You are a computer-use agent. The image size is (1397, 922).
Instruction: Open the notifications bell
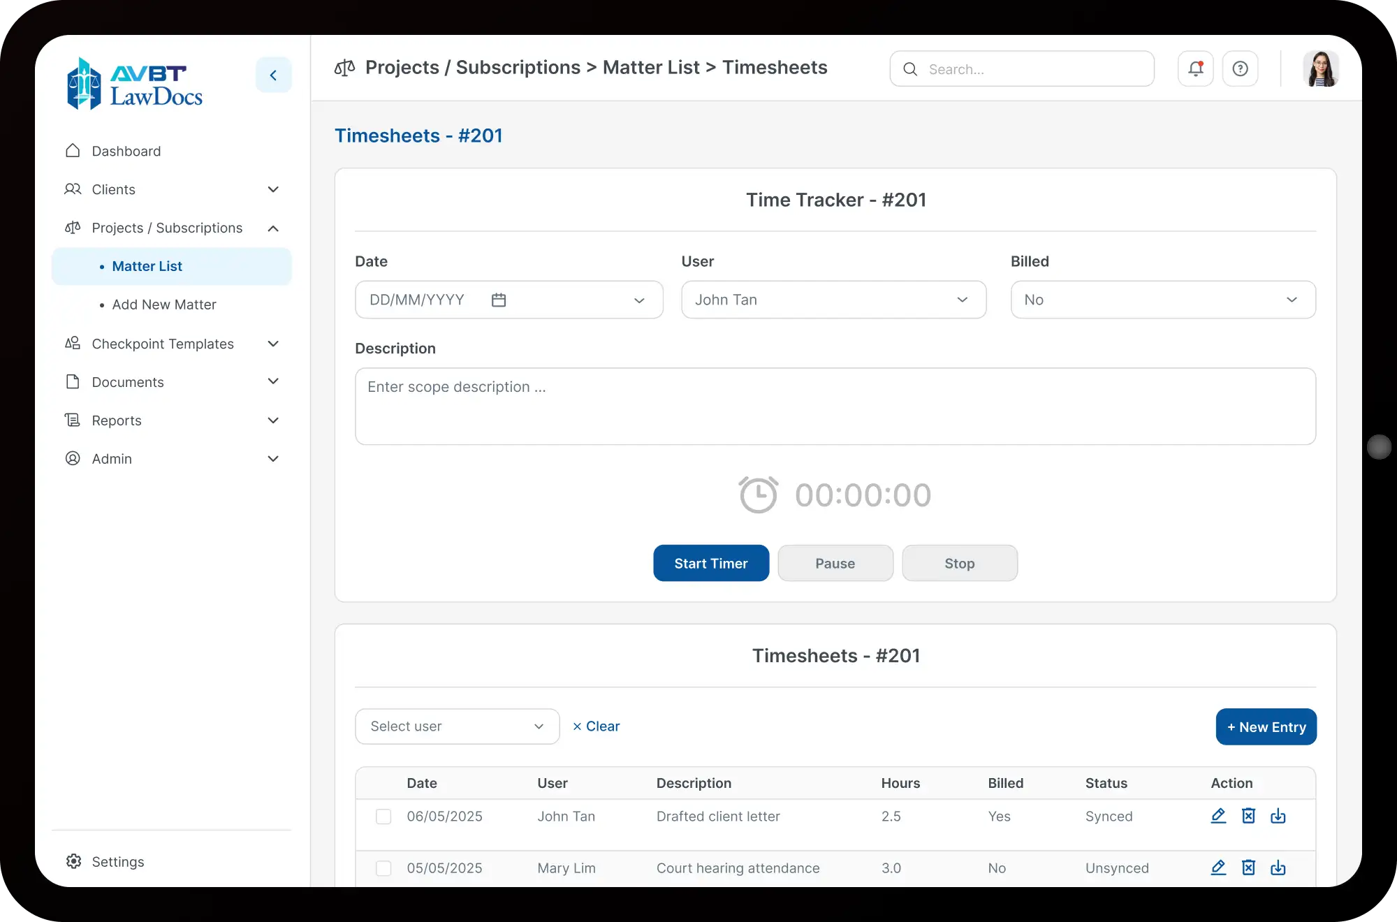pos(1195,68)
